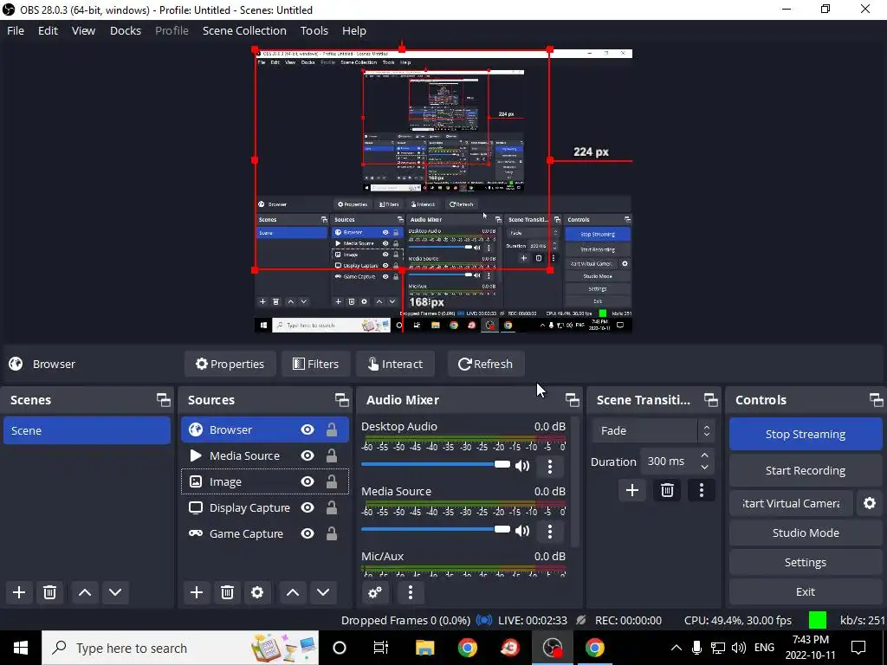Select Scene in Scenes list
The image size is (887, 665).
coord(87,430)
